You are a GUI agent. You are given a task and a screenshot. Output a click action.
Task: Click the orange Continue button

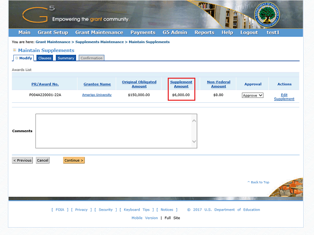click(x=74, y=160)
